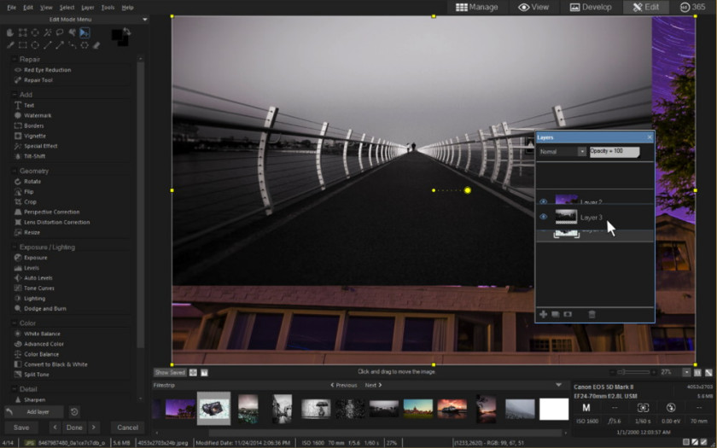717x448 pixels.
Task: Delete layer with trash icon
Action: tap(592, 314)
